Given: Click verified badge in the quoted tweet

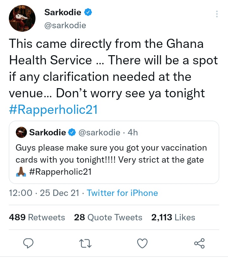Looking at the screenshot, I should point(72,132).
